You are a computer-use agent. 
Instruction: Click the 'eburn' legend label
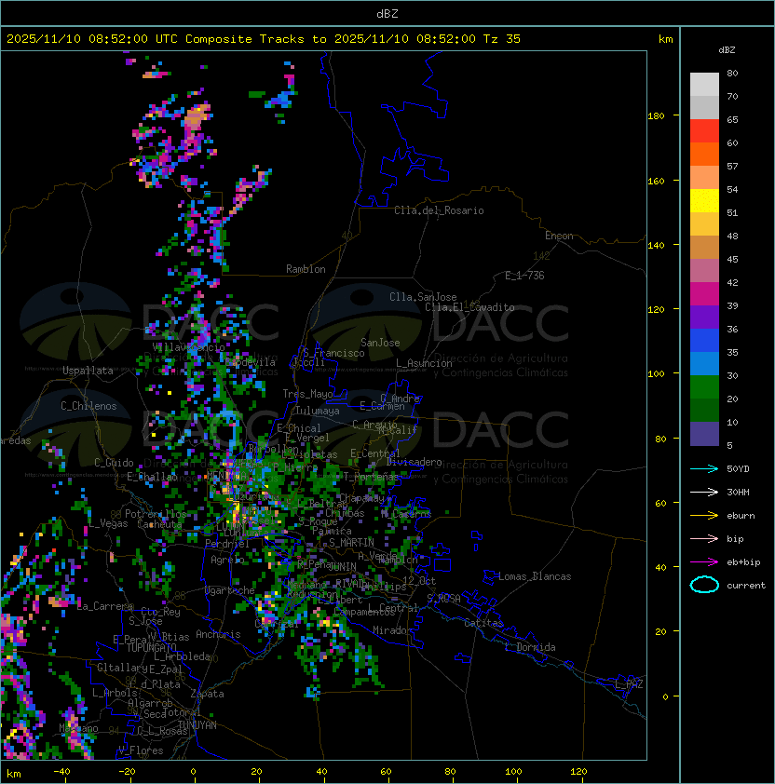pyautogui.click(x=741, y=516)
